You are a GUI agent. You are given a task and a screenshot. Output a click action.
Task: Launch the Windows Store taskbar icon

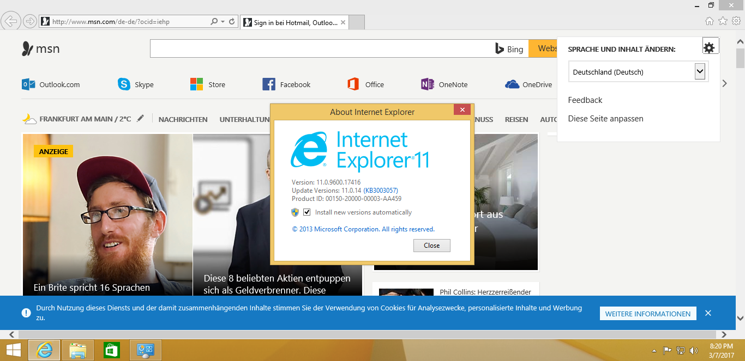112,350
